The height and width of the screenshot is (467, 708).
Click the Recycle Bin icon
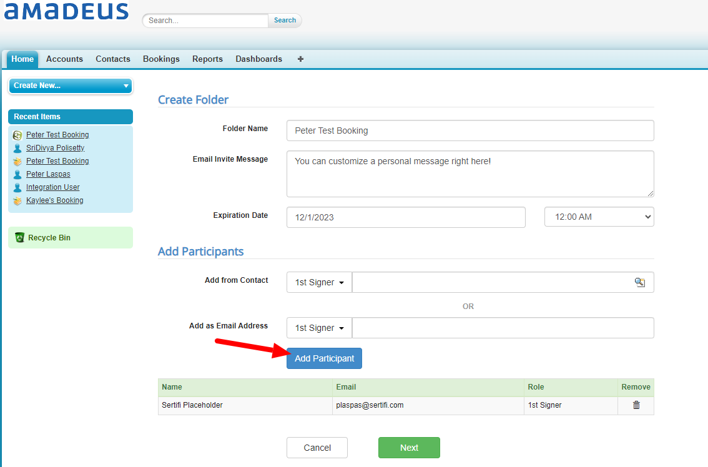[19, 238]
